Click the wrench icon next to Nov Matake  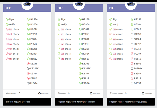coord(7,93)
